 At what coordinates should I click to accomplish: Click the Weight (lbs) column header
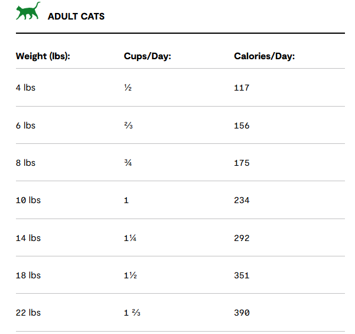pyautogui.click(x=43, y=56)
